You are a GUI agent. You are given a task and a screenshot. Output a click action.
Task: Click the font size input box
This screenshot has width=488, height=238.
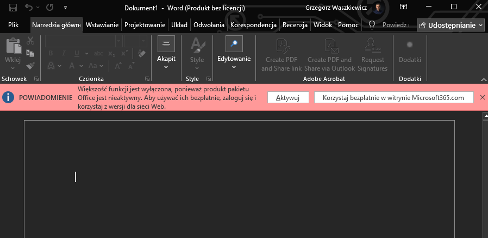[132, 41]
